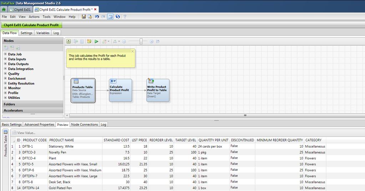Select the Write Product Profit to Table node

158,90
